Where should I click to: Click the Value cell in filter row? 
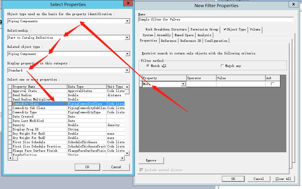(x=241, y=84)
